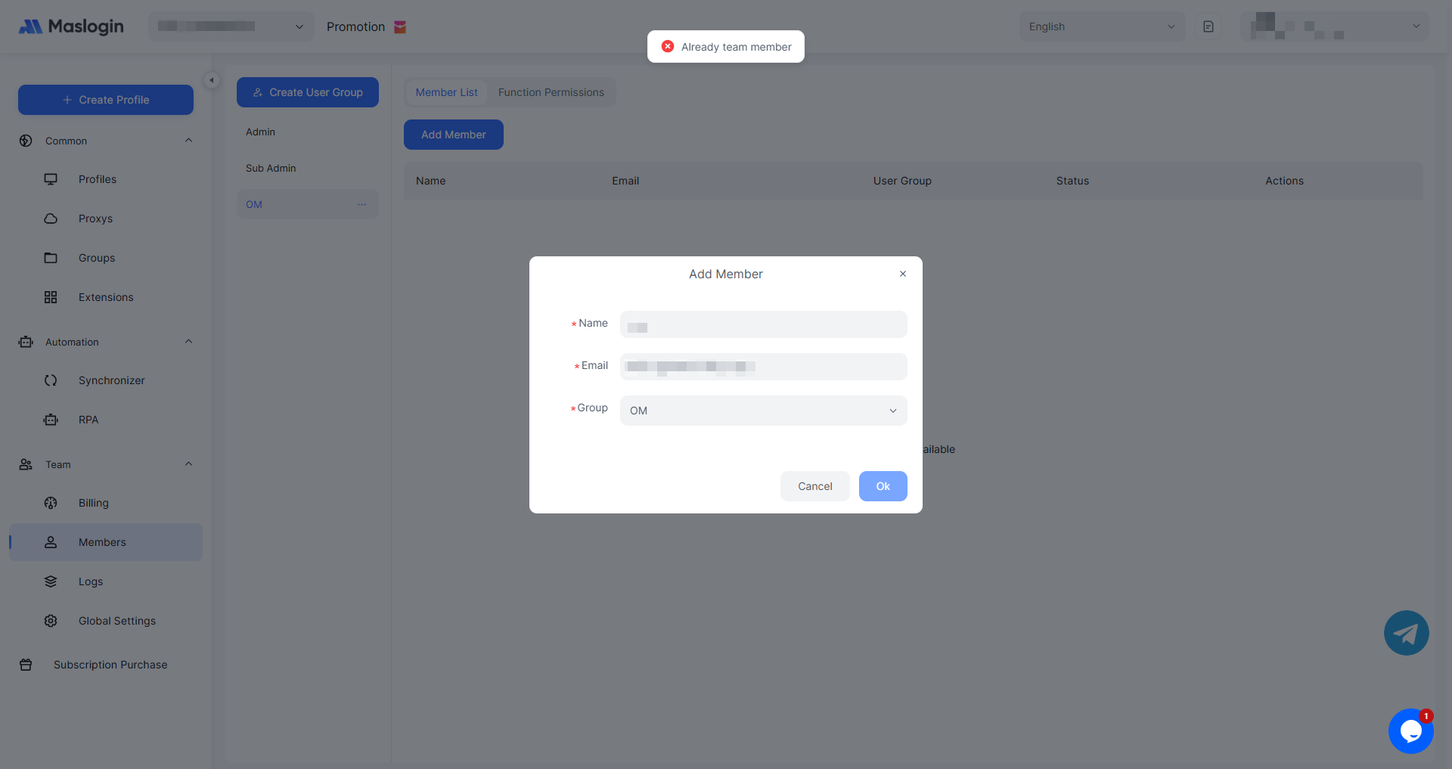
Task: Collapse the Team section
Action: (x=188, y=464)
